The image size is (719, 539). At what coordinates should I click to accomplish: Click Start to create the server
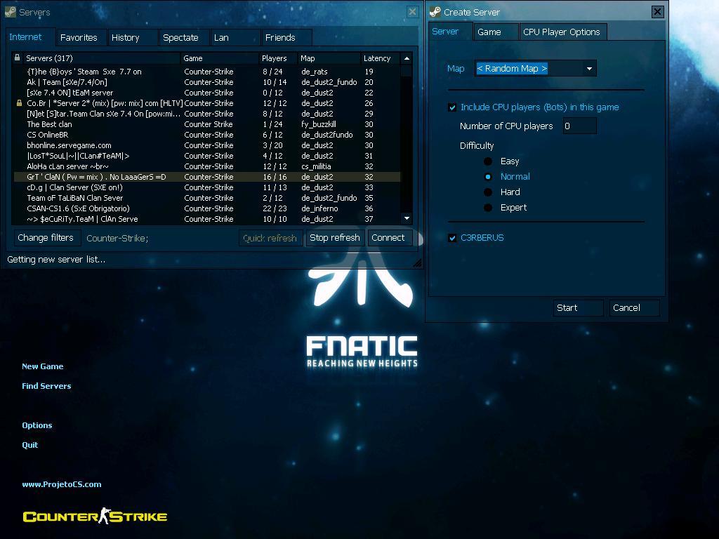click(x=578, y=308)
